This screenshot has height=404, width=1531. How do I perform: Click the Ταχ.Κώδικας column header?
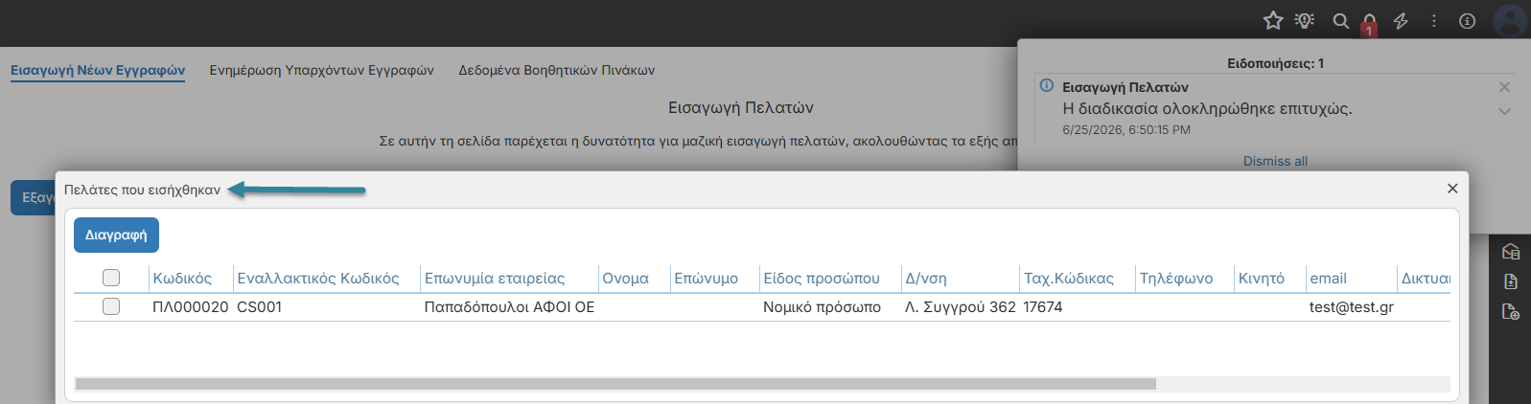(x=1069, y=279)
